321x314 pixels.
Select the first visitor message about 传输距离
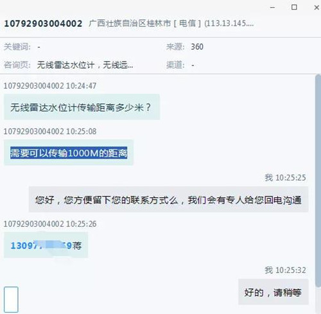pos(82,107)
